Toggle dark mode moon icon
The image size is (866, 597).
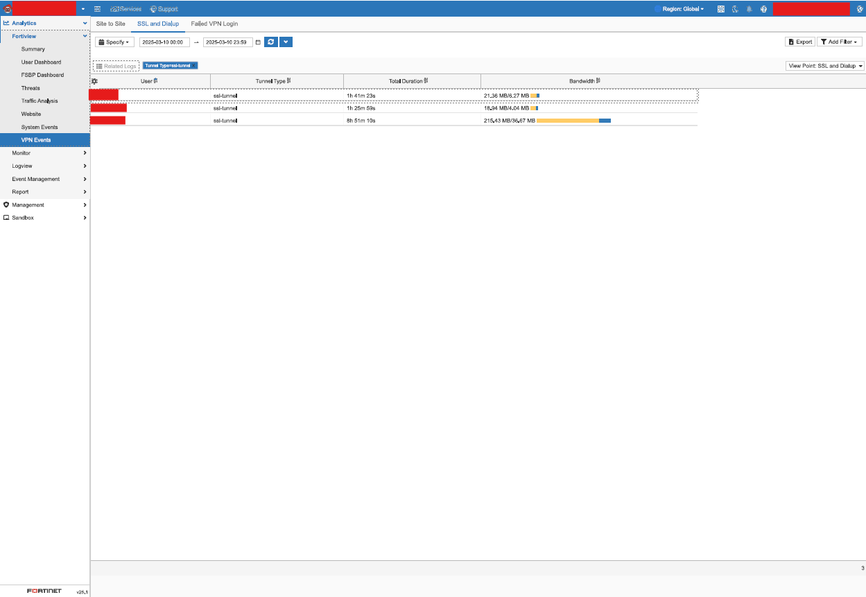tap(735, 9)
